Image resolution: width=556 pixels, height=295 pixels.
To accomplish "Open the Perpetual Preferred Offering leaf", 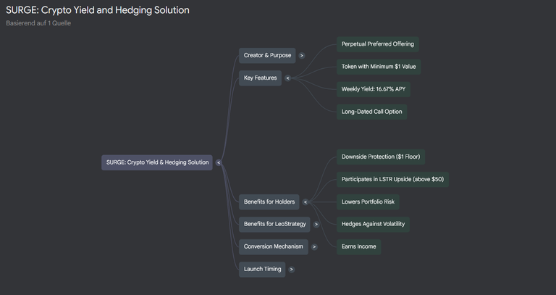I will click(x=378, y=44).
